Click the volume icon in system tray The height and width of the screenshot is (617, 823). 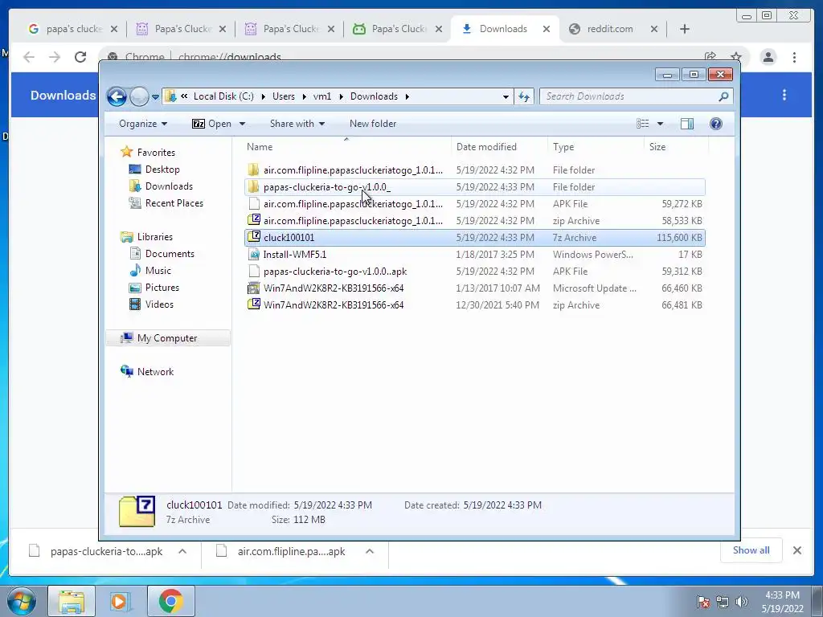click(x=741, y=602)
